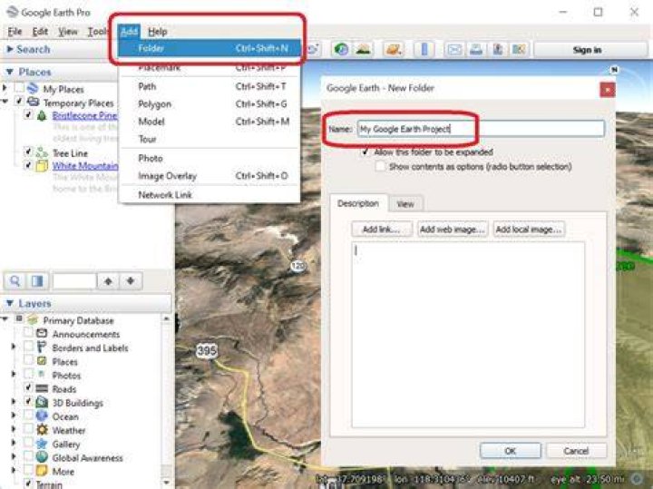Click the search magnifier icon below Places
Viewport: 653px width, 489px height.
(x=15, y=281)
